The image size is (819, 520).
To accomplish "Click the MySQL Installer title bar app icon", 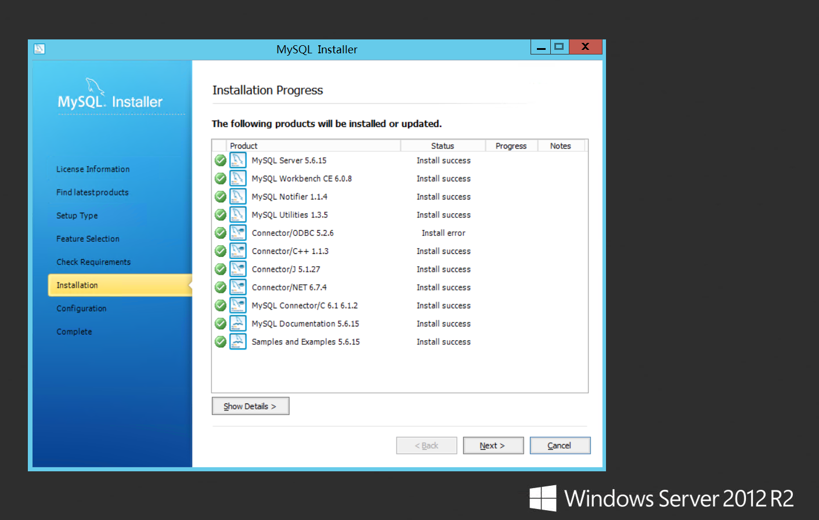I will (39, 49).
